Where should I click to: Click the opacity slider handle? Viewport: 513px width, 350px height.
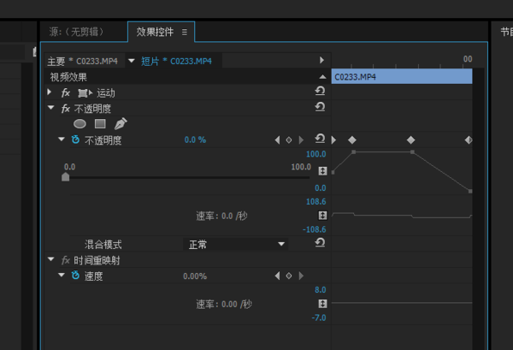[x=66, y=177]
